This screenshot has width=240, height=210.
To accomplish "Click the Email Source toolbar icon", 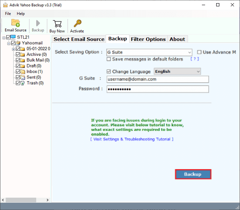I will [x=15, y=23].
